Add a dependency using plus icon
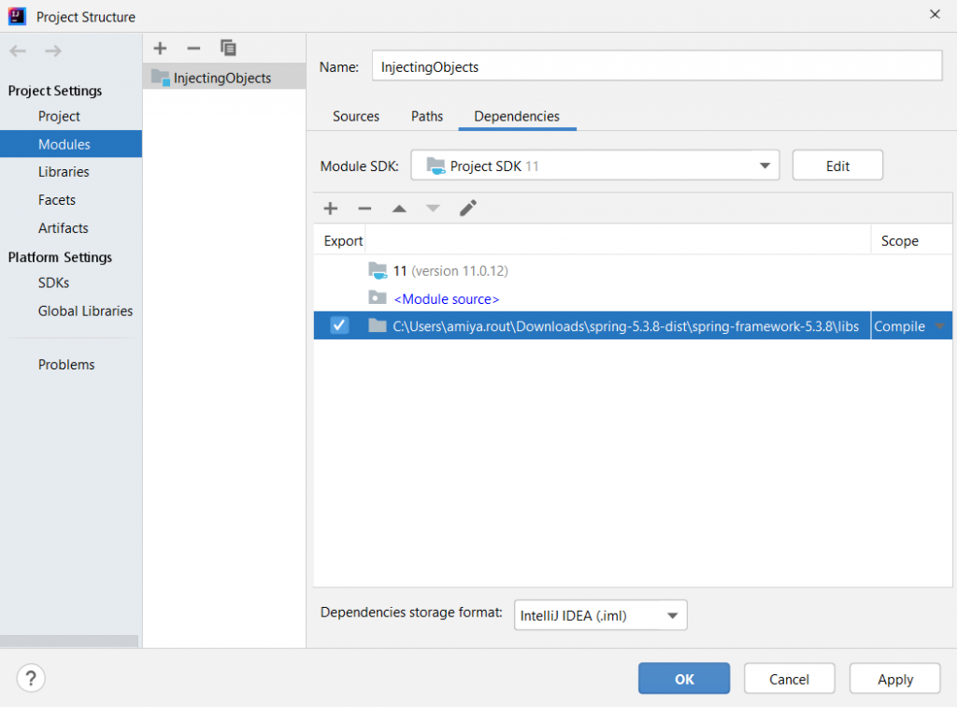 (330, 209)
